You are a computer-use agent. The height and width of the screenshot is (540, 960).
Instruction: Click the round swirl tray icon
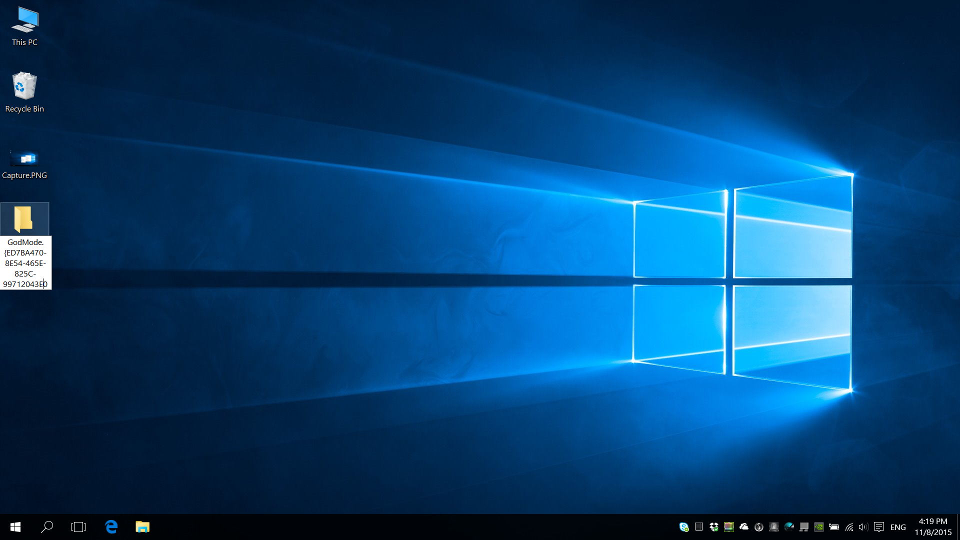pyautogui.click(x=759, y=527)
